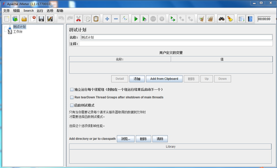Click the Cut scissors icon
Image resolution: width=277 pixels, height=168 pixels.
(x=79, y=19)
